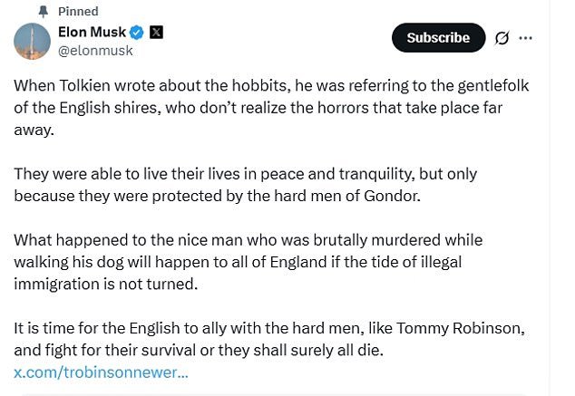Screen dimensions: 575x396
Task: Click the @elonmusk handle
Action: (x=95, y=51)
